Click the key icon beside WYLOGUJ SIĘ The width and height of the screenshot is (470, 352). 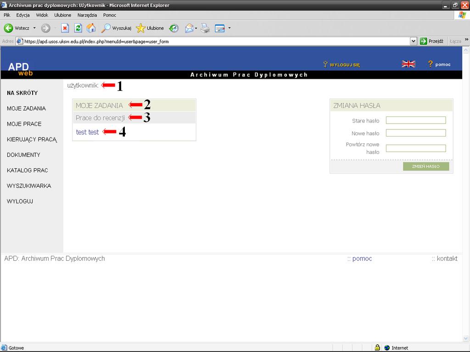325,64
